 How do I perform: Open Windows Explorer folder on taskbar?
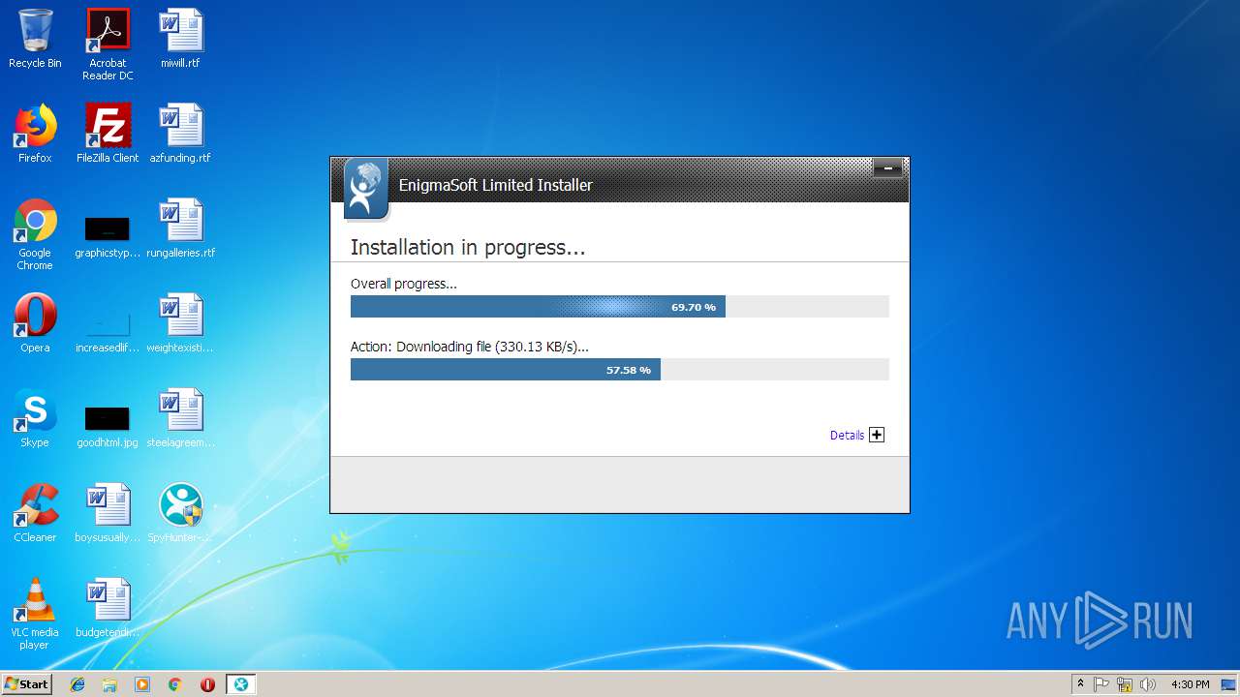(x=109, y=684)
